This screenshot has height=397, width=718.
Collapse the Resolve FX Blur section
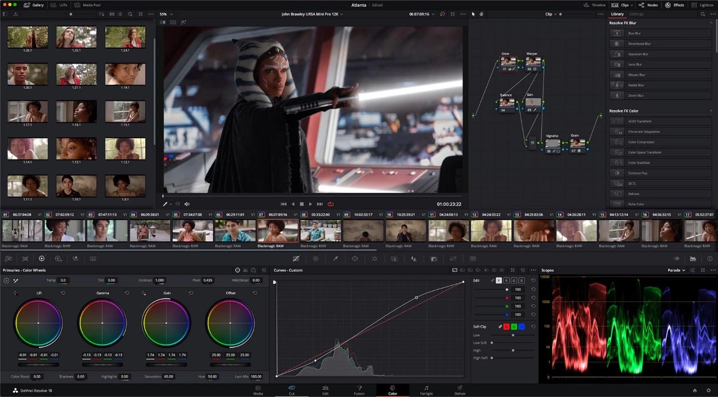[711, 23]
